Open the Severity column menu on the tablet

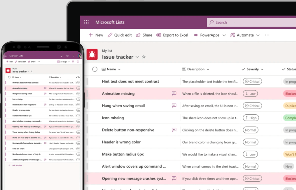click(x=262, y=70)
